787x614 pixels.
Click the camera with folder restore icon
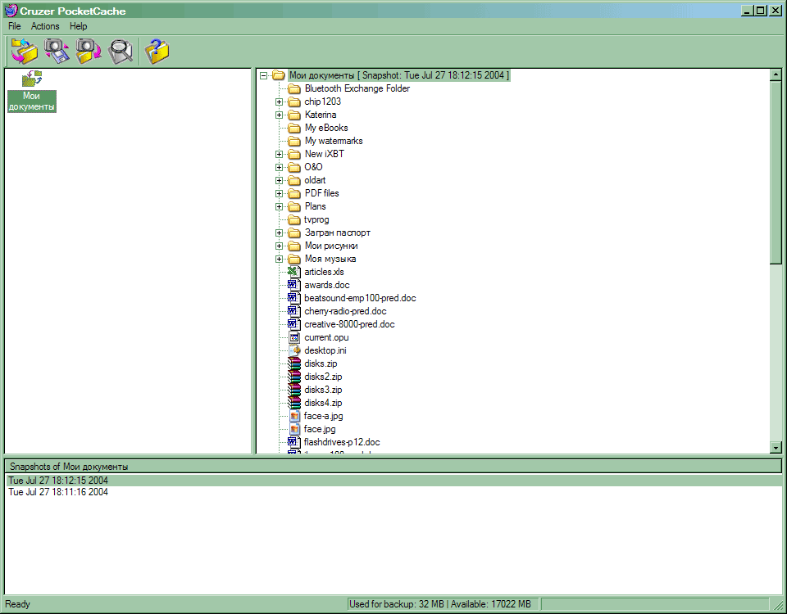89,51
